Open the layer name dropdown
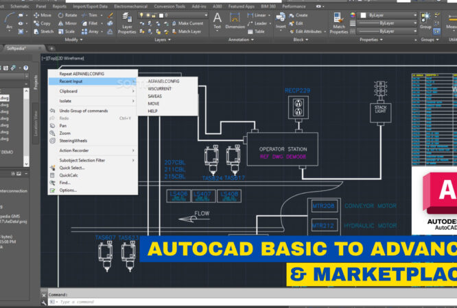Image resolution: width=457 pixels, height=308 pixels. pyautogui.click(x=173, y=15)
